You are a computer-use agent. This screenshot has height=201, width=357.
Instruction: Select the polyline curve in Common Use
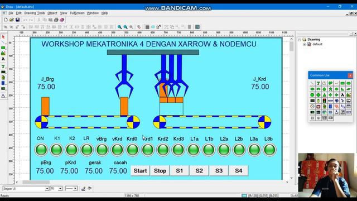(336, 83)
